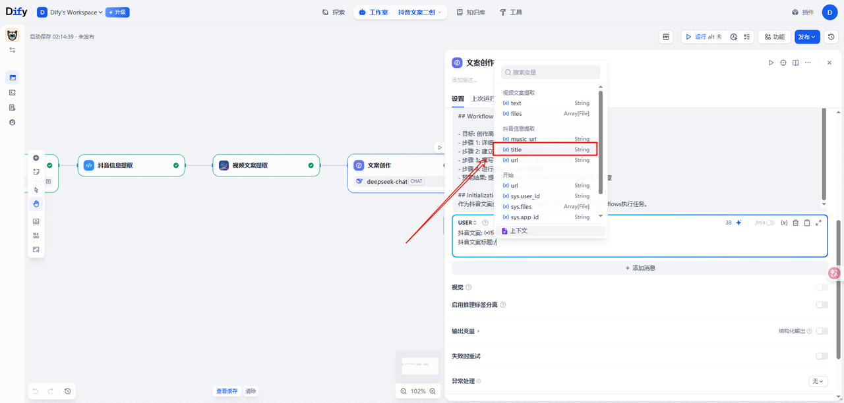This screenshot has height=403, width=844.
Task: Enable the 视觉 vision toggle
Action: [x=822, y=287]
